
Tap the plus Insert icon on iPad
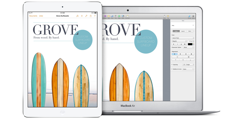tap(82, 16)
